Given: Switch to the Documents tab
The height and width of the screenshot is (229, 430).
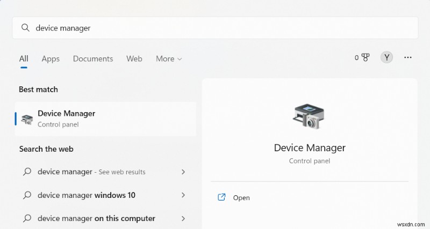Looking at the screenshot, I should tap(93, 58).
